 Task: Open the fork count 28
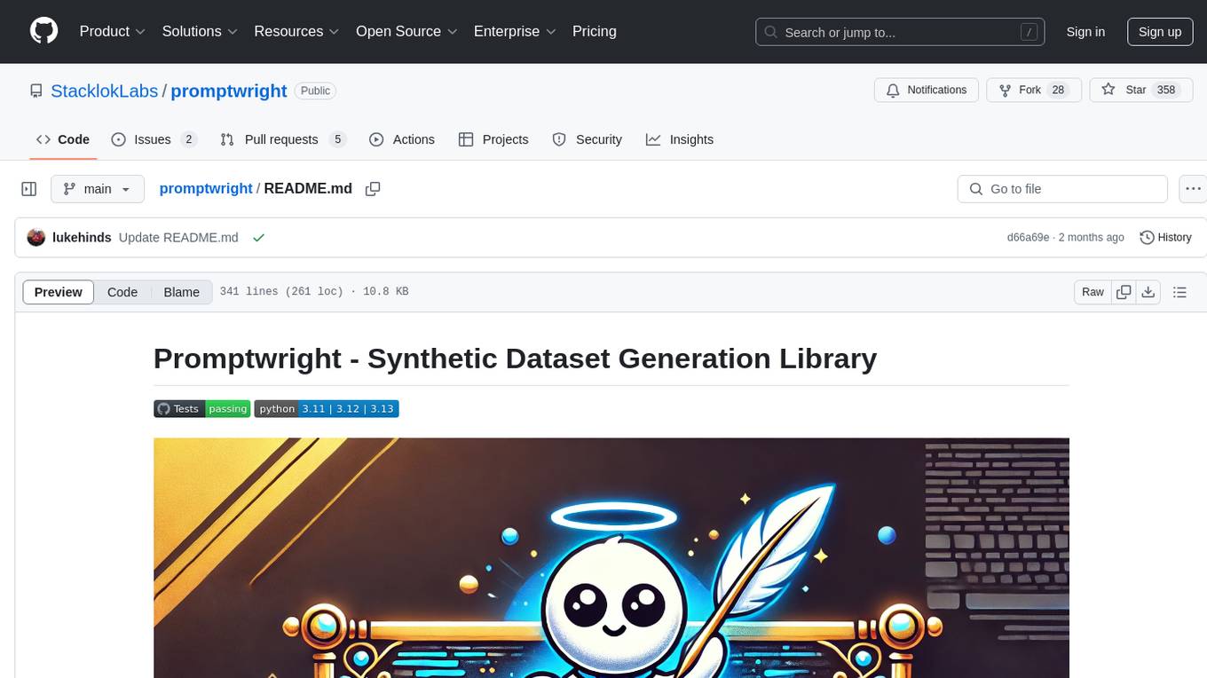(x=1058, y=91)
